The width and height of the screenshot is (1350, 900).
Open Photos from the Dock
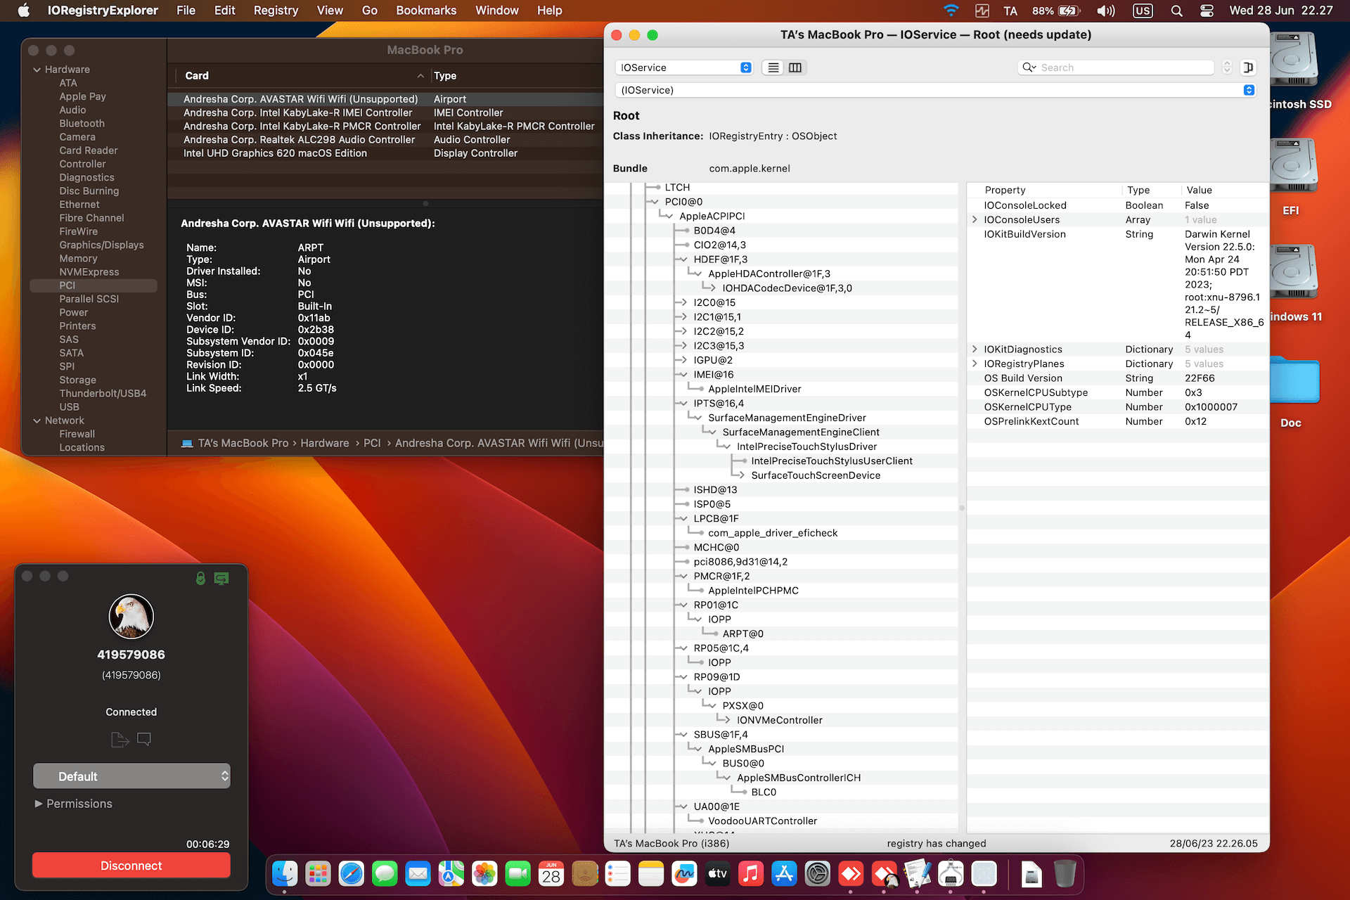click(484, 874)
